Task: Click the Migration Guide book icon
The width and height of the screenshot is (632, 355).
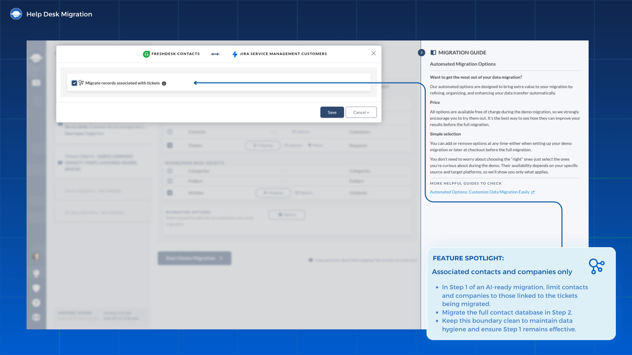Action: [433, 53]
